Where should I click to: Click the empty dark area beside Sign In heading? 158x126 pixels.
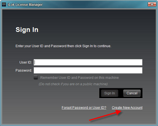pos(91,30)
